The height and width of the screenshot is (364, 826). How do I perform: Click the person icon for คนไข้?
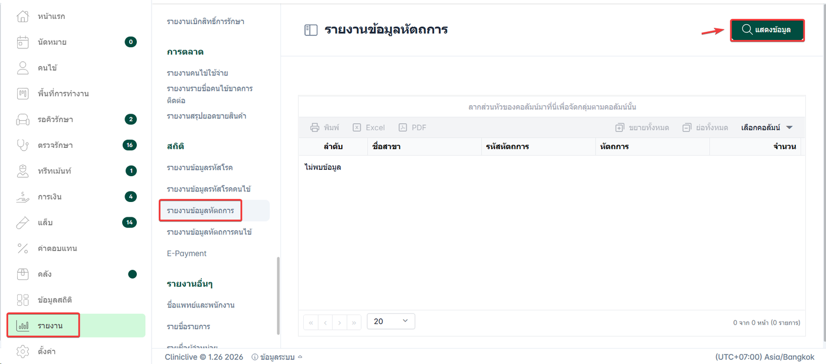click(x=23, y=68)
